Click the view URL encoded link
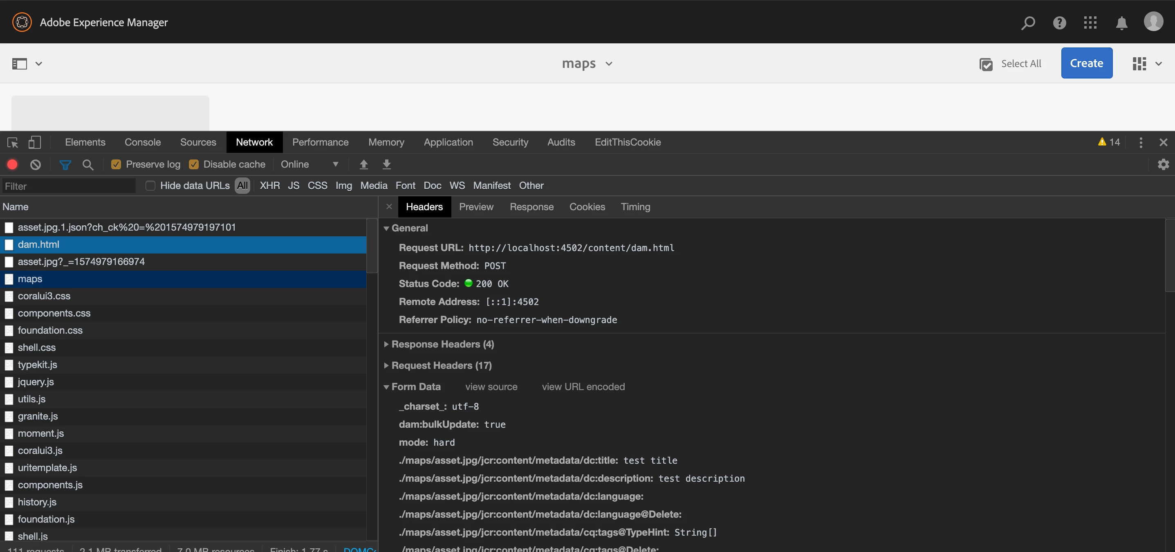1175x552 pixels. click(583, 386)
